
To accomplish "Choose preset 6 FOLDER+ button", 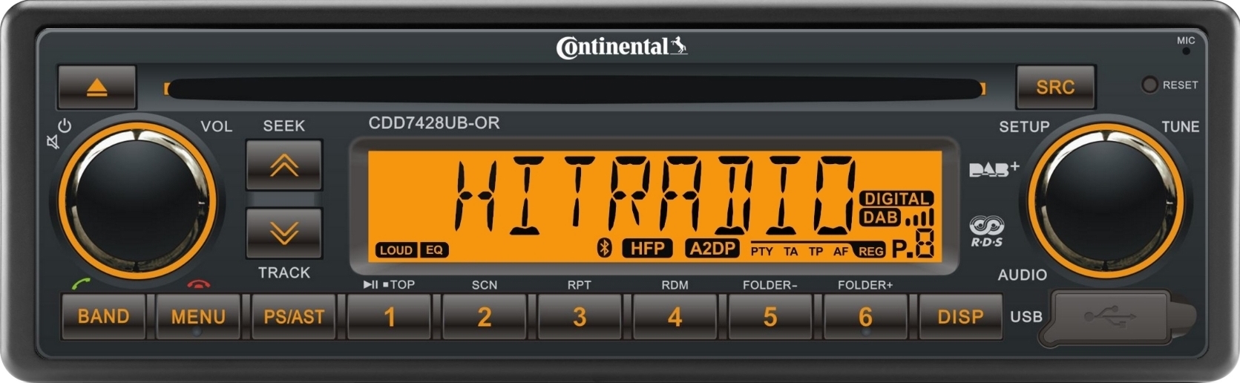I will 865,317.
